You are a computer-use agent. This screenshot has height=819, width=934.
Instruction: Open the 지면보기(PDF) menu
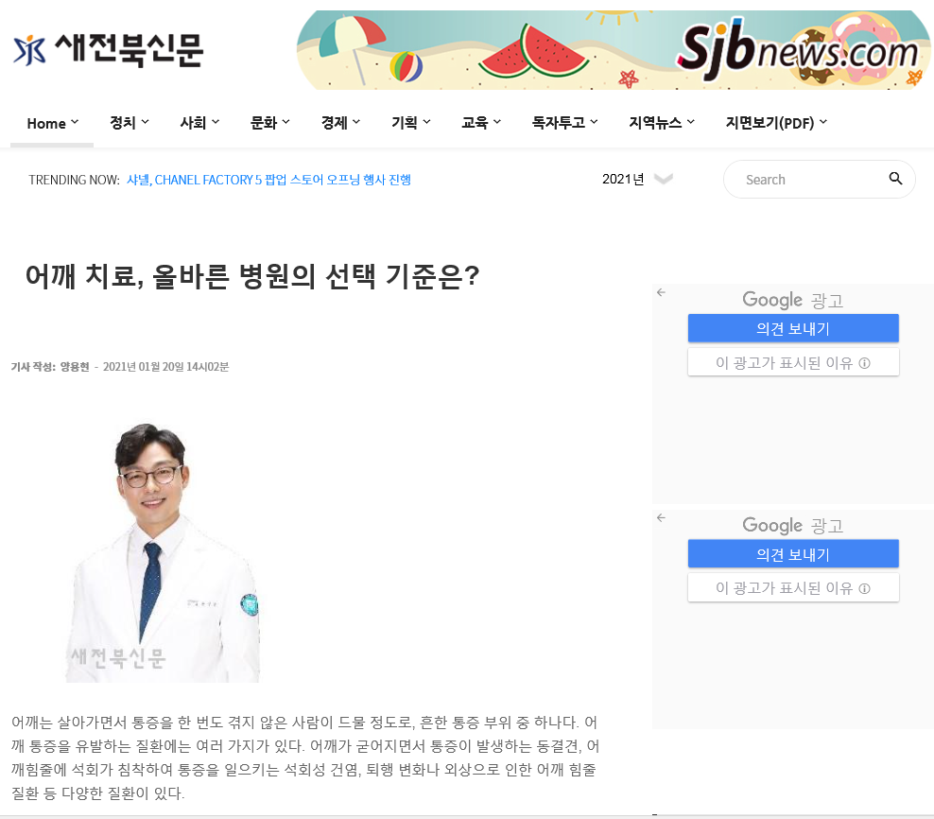click(776, 123)
